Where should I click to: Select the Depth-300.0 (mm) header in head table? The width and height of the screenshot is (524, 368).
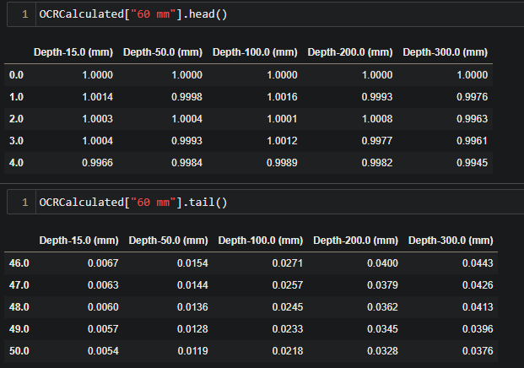[446, 52]
